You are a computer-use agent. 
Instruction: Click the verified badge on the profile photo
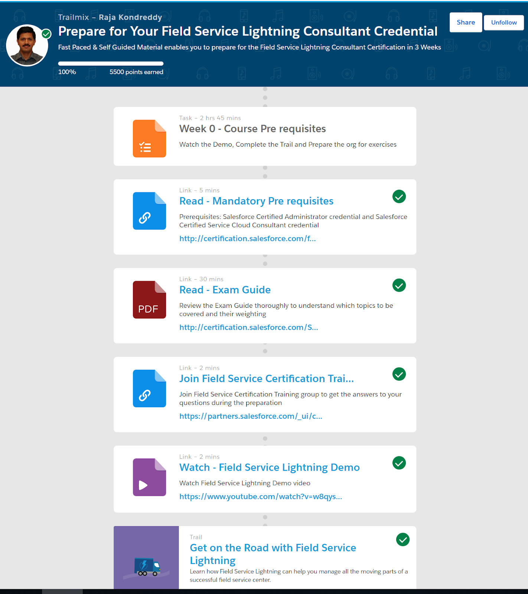tap(46, 34)
